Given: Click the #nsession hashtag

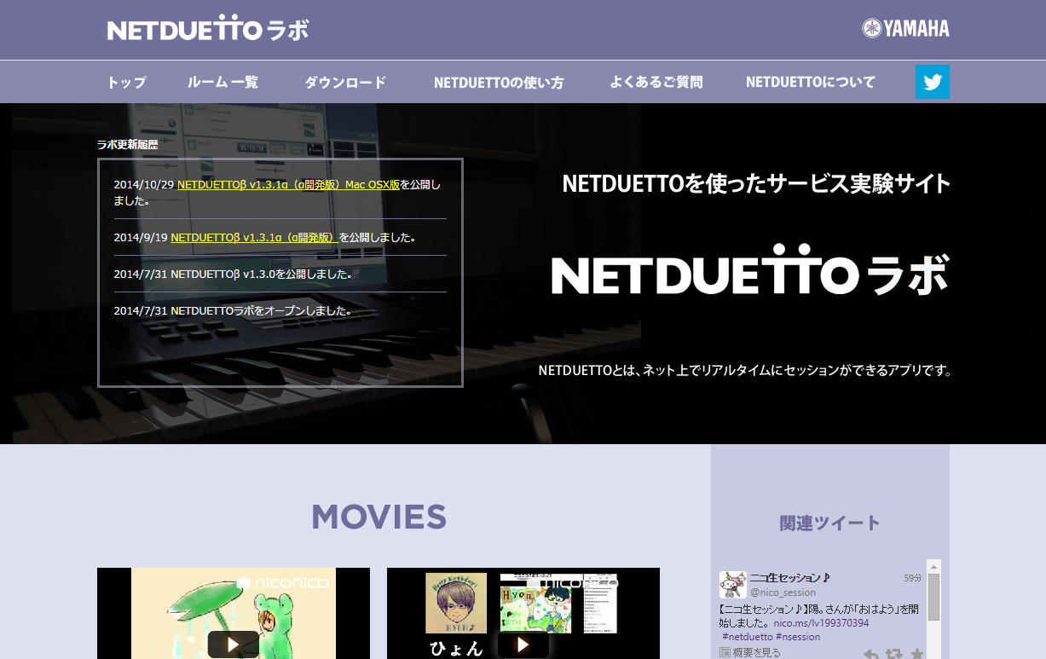Looking at the screenshot, I should (798, 636).
